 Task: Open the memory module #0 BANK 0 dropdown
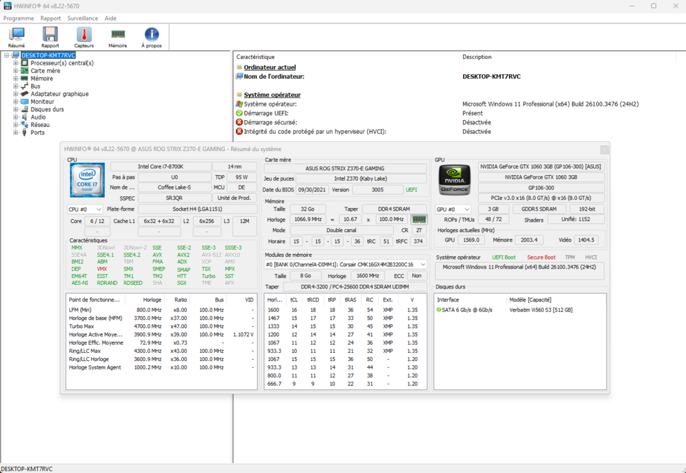(x=346, y=264)
